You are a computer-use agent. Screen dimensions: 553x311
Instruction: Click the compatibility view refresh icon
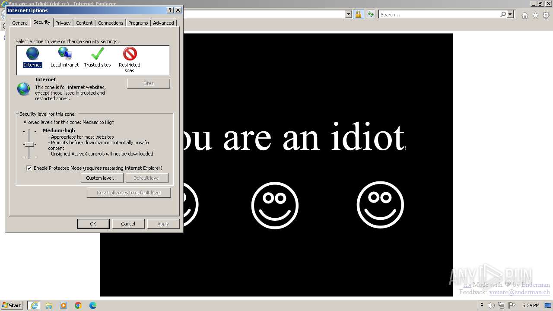tap(370, 14)
